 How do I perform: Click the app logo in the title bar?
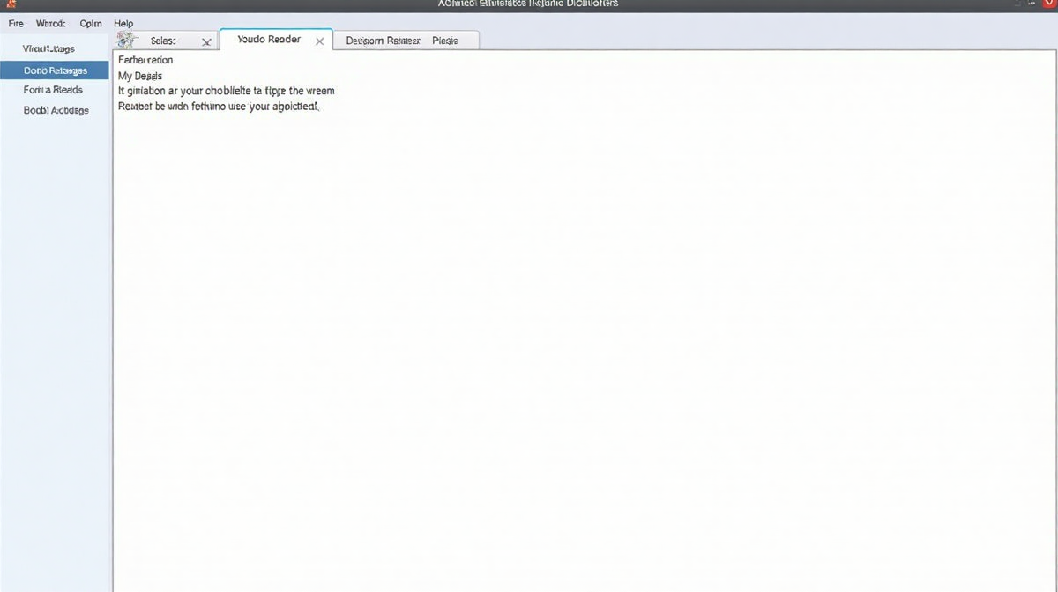[x=9, y=4]
